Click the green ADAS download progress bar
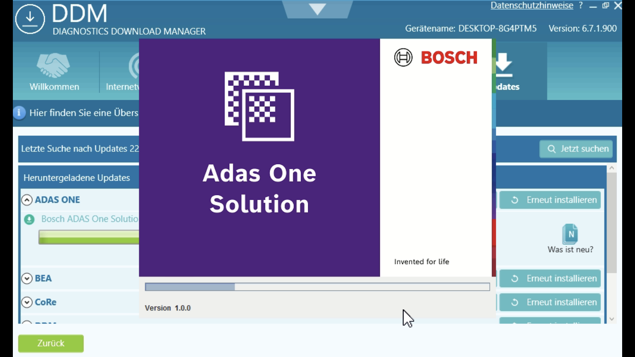Image resolution: width=635 pixels, height=357 pixels. 89,237
